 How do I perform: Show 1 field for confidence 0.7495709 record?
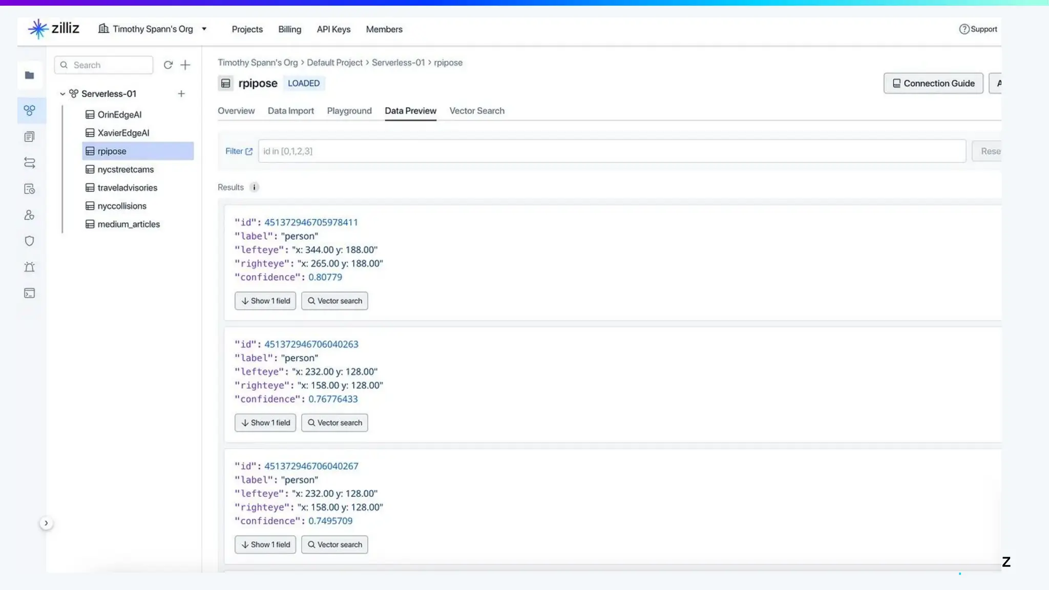(x=265, y=544)
